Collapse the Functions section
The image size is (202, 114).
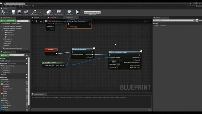tap(1, 63)
